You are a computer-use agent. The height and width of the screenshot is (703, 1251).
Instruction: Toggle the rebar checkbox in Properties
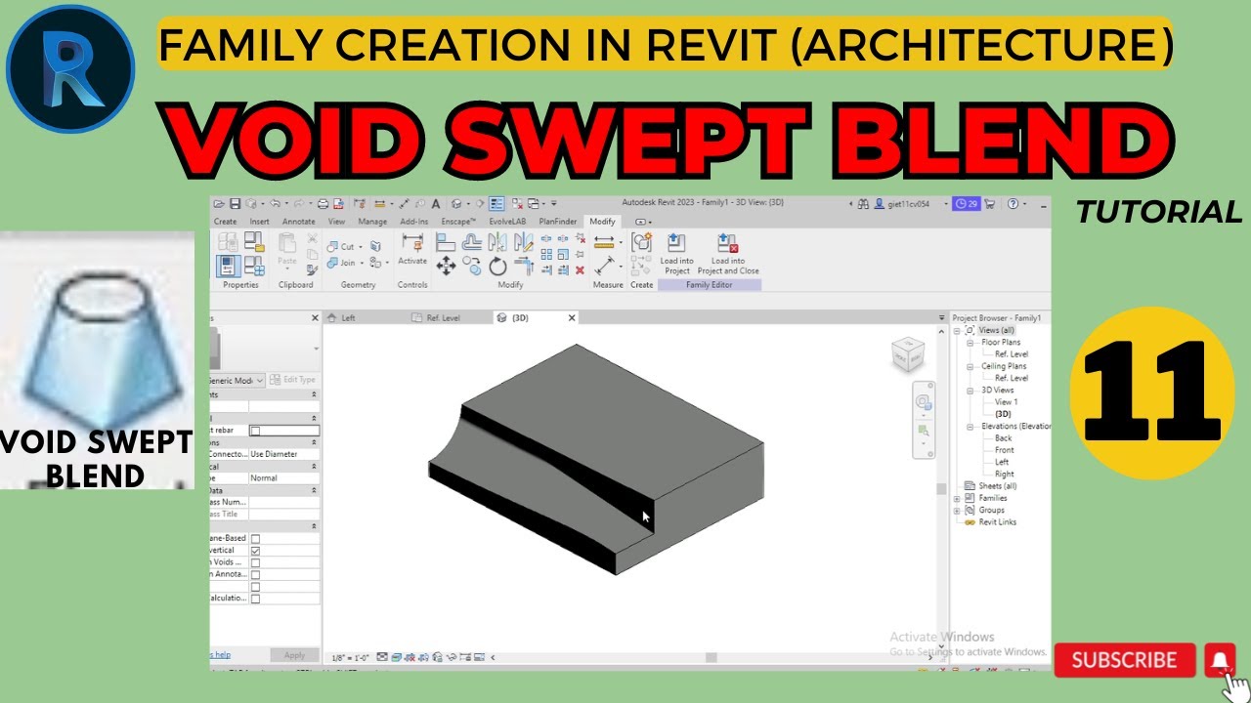255,431
